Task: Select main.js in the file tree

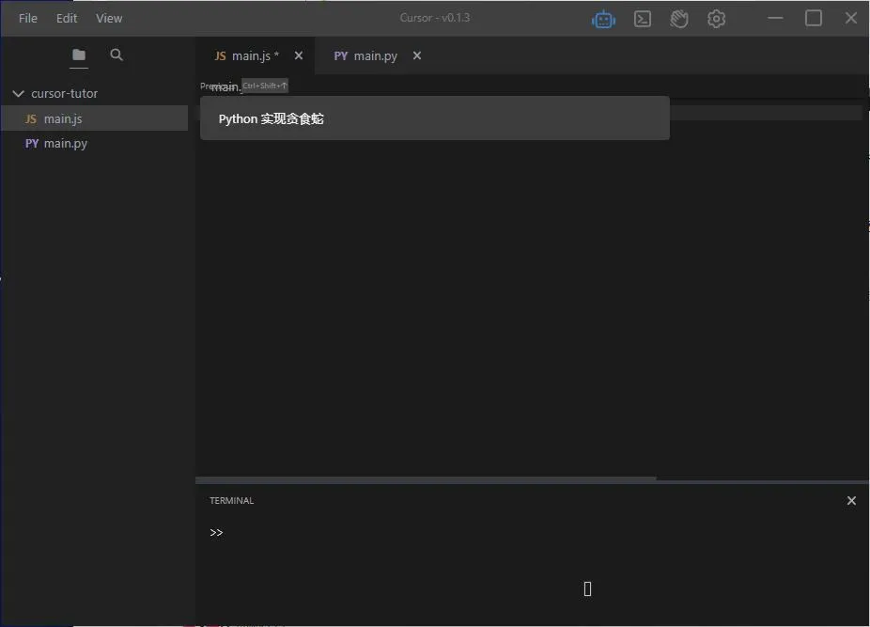Action: pyautogui.click(x=63, y=119)
